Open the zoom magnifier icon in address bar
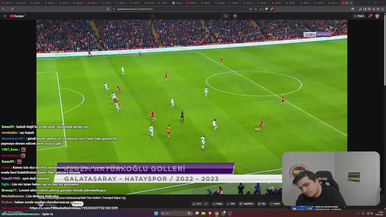Viewport: 386px width, 217px height. click(256, 9)
